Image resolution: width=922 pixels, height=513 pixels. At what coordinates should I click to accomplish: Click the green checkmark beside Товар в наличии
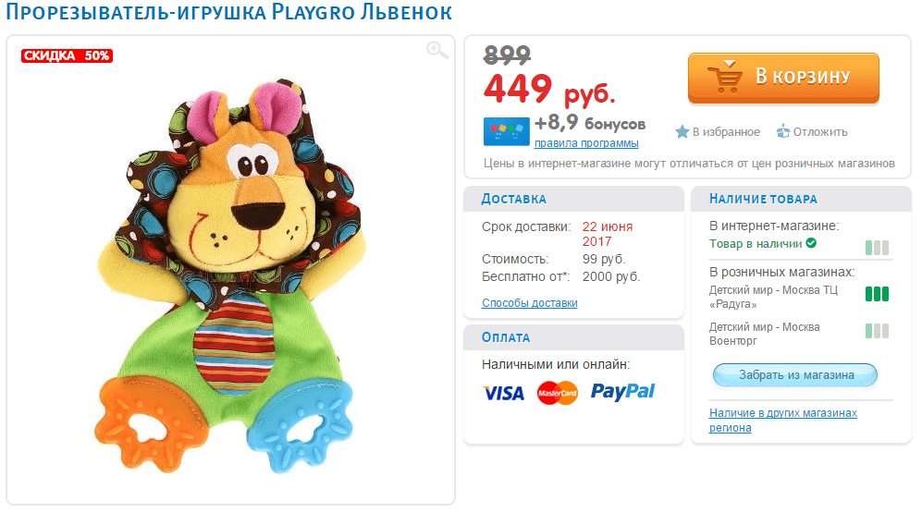pyautogui.click(x=811, y=243)
